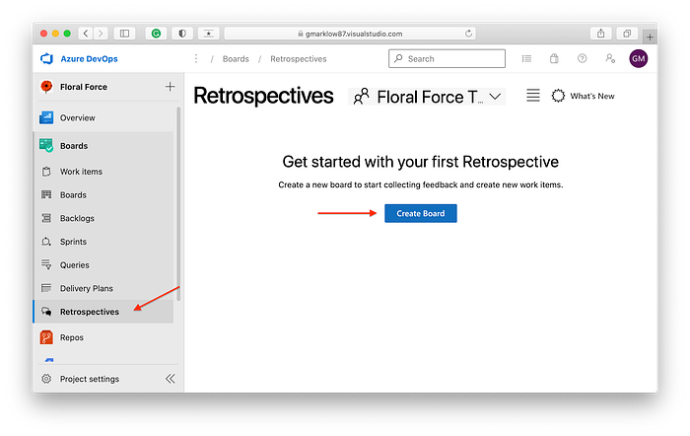Open the Marketplace shopping bag icon

554,58
